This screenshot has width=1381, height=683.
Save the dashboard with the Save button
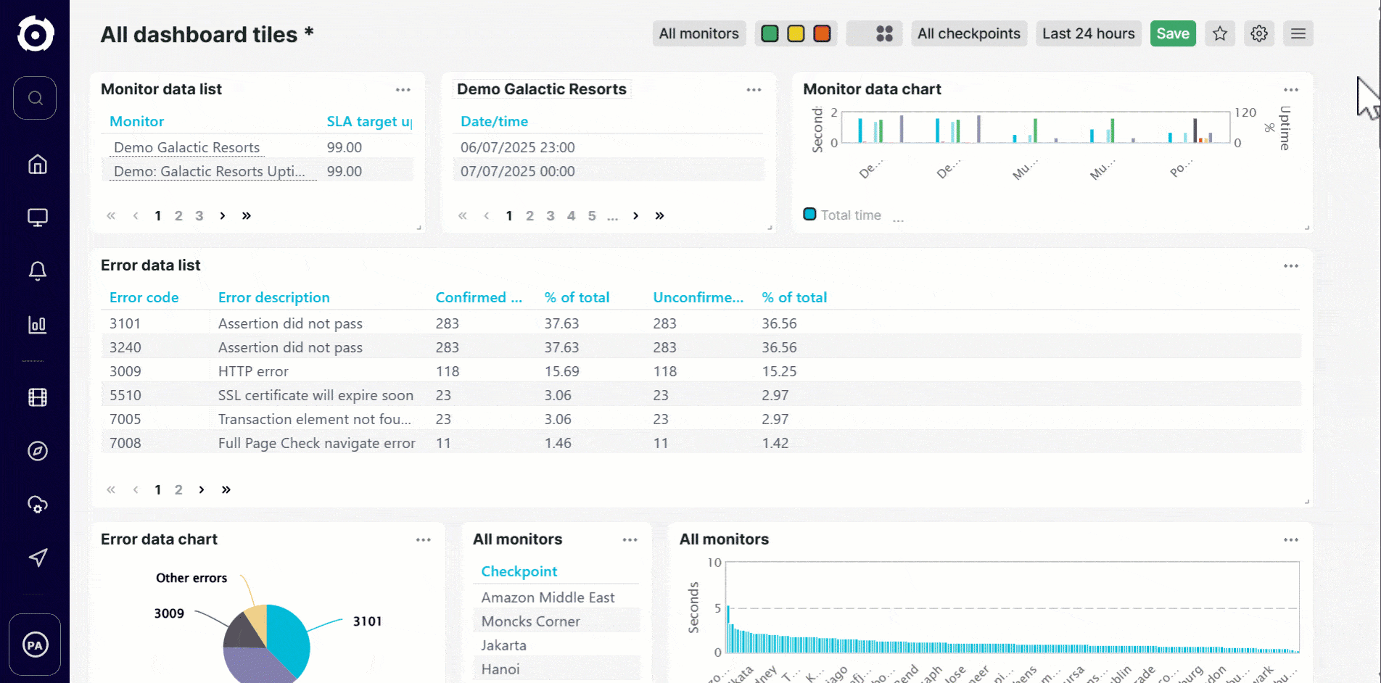(x=1173, y=33)
